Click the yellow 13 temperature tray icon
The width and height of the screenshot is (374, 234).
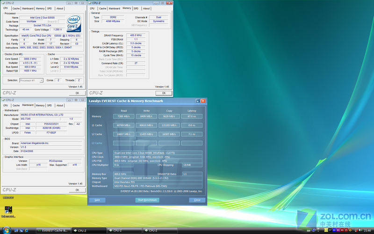326,230
